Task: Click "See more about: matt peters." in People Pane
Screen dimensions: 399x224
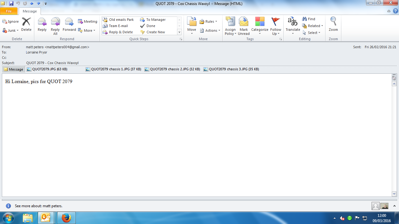Action: 39,206
